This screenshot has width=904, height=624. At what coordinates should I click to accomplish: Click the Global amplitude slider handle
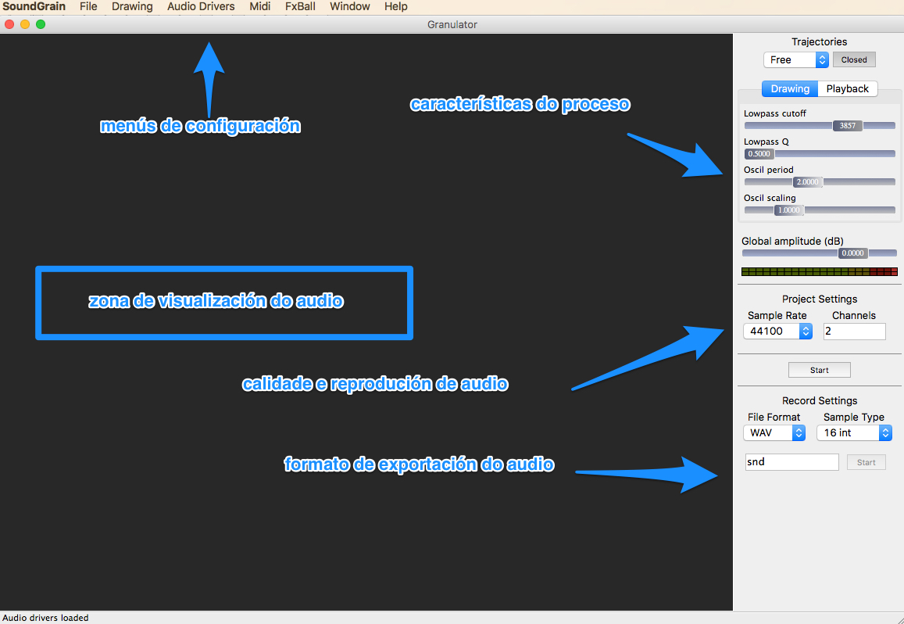coord(852,253)
